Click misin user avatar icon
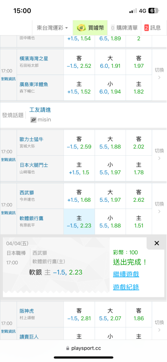167x362 pixels. point(34,120)
